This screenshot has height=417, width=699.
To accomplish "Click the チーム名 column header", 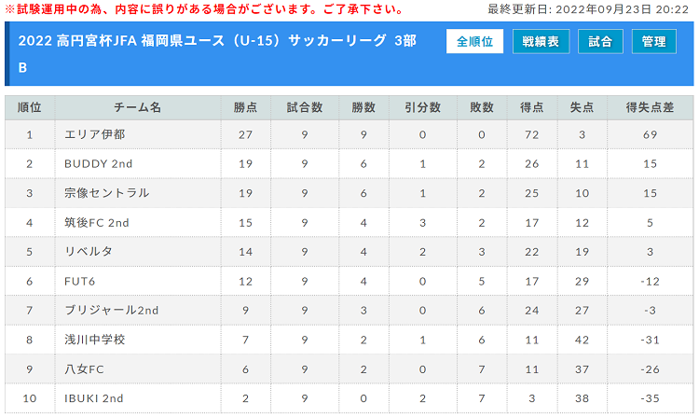I will click(x=137, y=107).
